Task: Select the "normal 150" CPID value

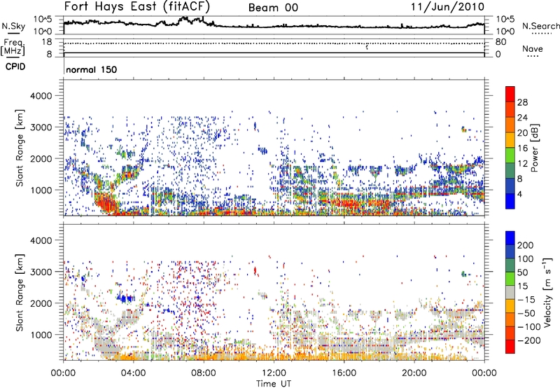Action: (92, 69)
